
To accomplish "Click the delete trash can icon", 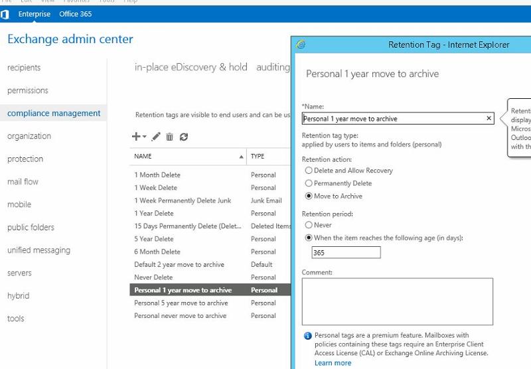I will [x=170, y=137].
